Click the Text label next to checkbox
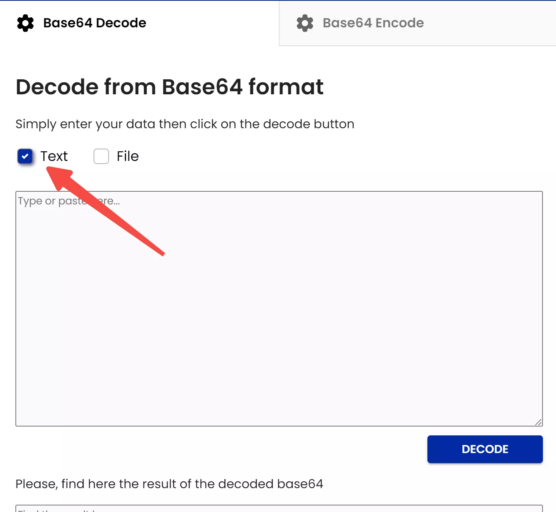Image resolution: width=556 pixels, height=512 pixels. (x=54, y=156)
